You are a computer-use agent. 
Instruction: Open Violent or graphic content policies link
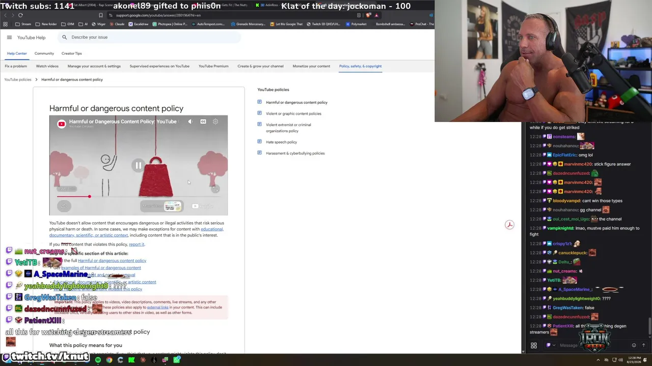tap(293, 113)
